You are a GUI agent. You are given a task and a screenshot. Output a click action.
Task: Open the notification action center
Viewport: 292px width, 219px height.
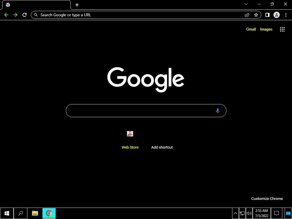pyautogui.click(x=277, y=213)
